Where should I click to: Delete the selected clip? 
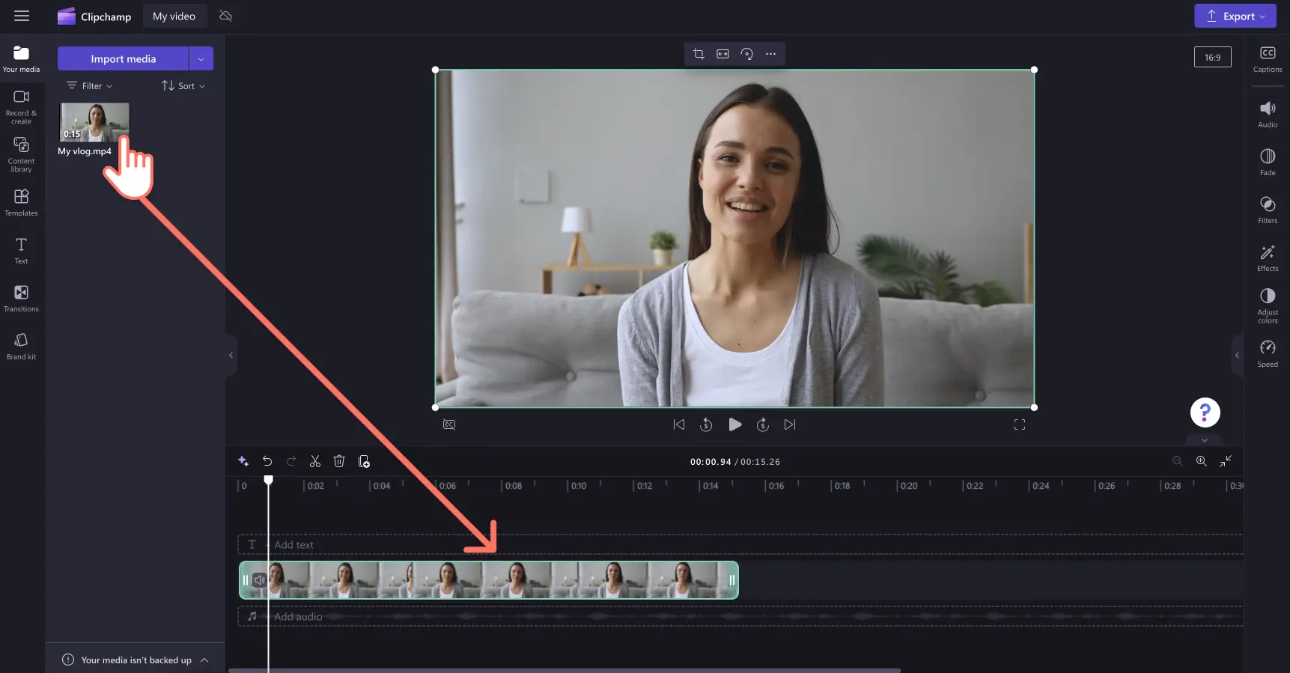pos(339,461)
